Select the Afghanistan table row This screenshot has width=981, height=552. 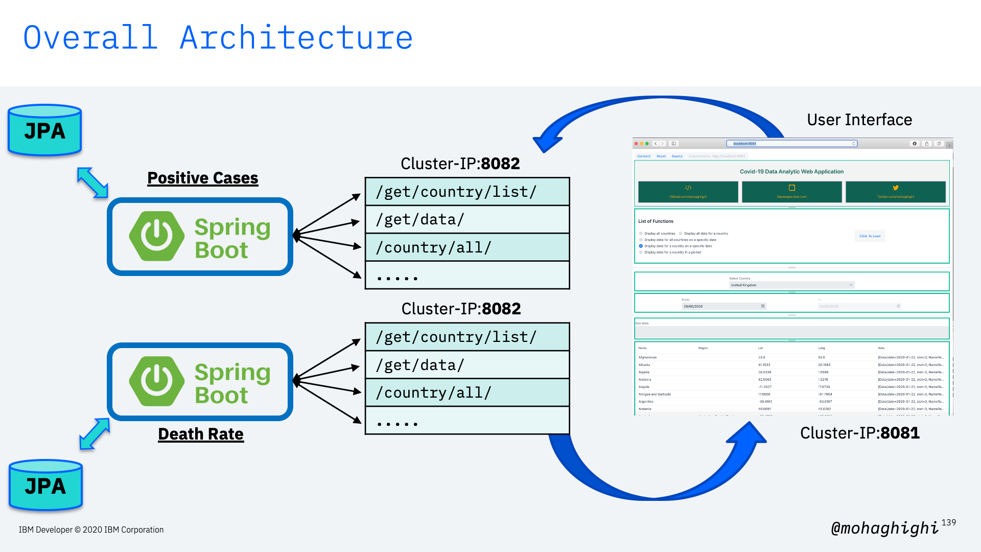(x=791, y=358)
